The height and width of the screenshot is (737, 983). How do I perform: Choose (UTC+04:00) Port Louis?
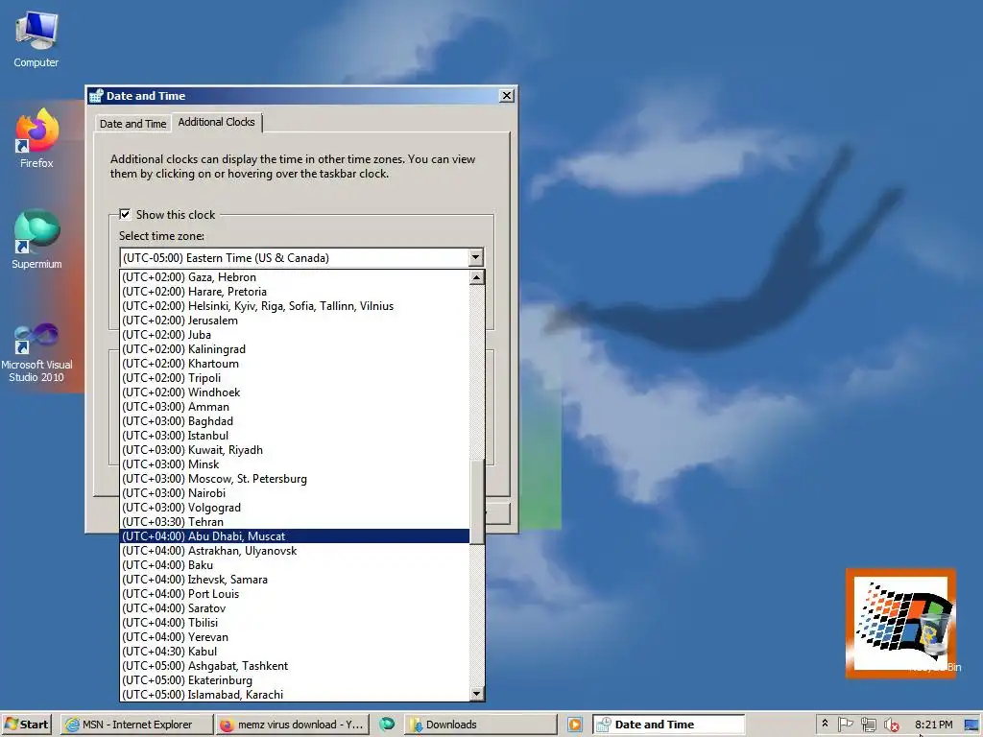(x=294, y=594)
